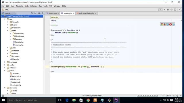
Task: Open in Opera from editor browser bar
Action: (170, 24)
